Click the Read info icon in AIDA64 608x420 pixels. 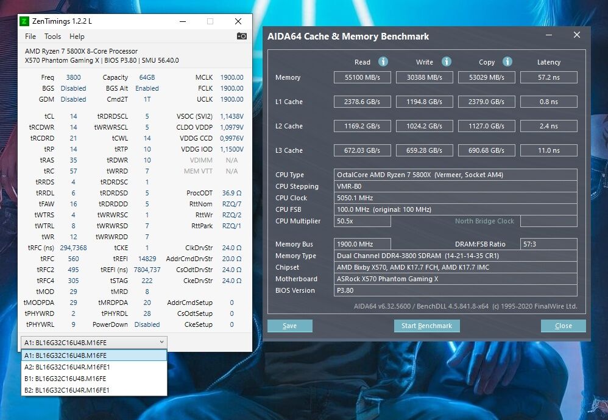point(383,61)
